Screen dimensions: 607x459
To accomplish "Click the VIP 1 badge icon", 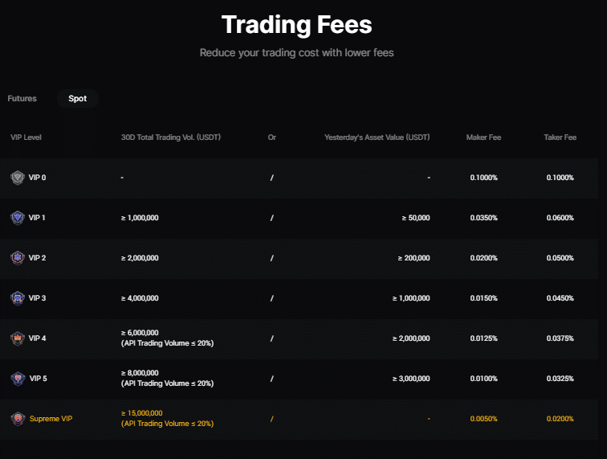I will pyautogui.click(x=18, y=218).
